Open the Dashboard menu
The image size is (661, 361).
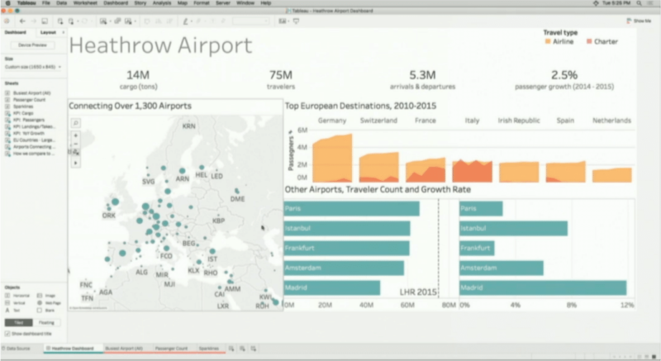(x=116, y=3)
